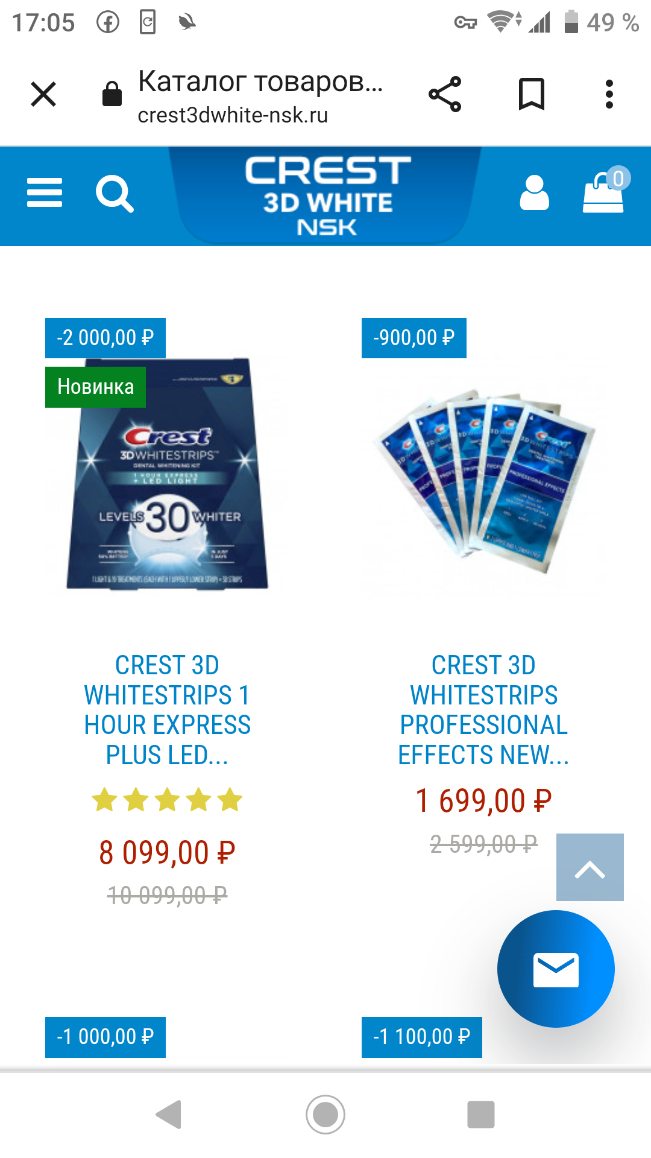The height and width of the screenshot is (1158, 651).
Task: Tap the lock icon for site info
Action: (x=112, y=94)
